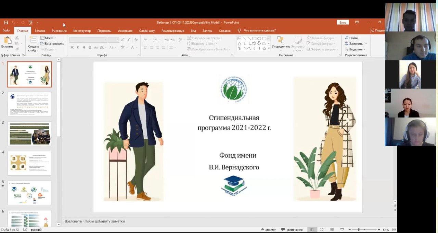The width and height of the screenshot is (438, 233).
Task: Switch to the Анимация tab
Action: 125,31
